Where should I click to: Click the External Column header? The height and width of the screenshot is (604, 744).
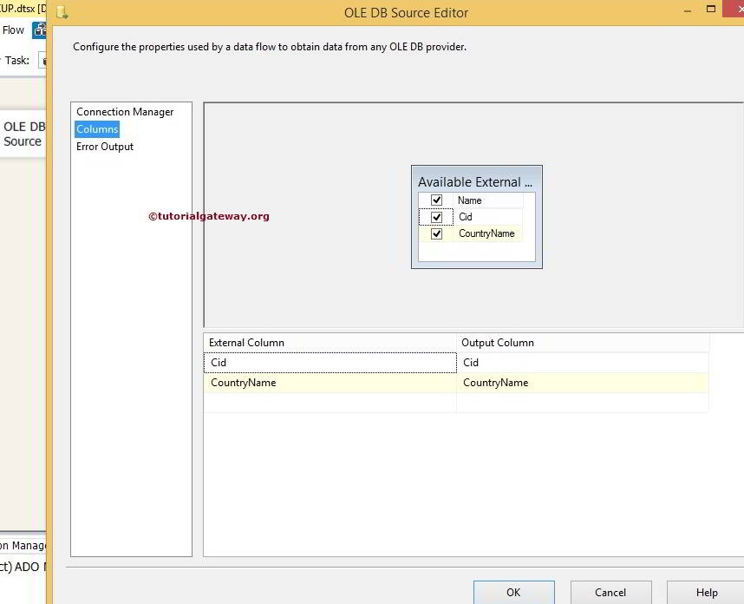pyautogui.click(x=330, y=343)
